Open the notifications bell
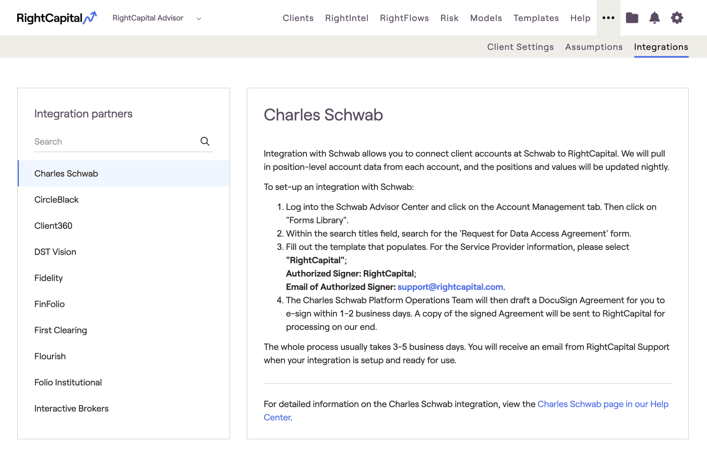This screenshot has width=707, height=457. [x=654, y=18]
